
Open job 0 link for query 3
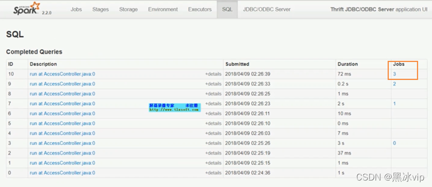click(x=395, y=143)
